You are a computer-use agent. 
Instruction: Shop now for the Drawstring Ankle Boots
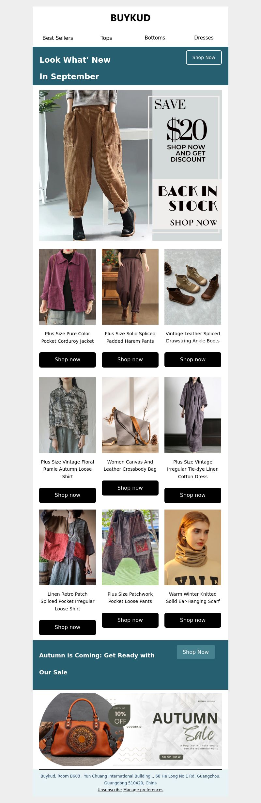coord(193,360)
